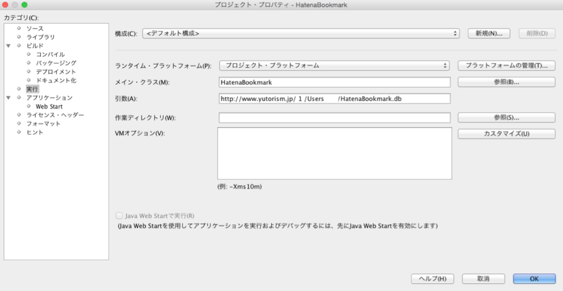Open the ドキュメント化 settings
The height and width of the screenshot is (291, 563).
56,80
